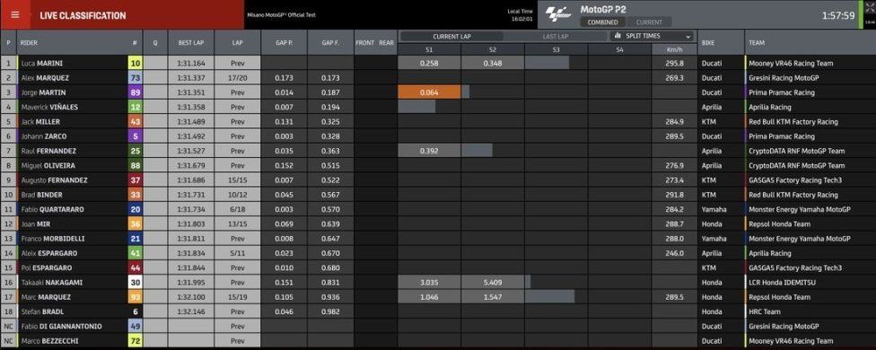This screenshot has width=876, height=350.
Task: Click the Split Times dropdown chevron
Action: 688,36
